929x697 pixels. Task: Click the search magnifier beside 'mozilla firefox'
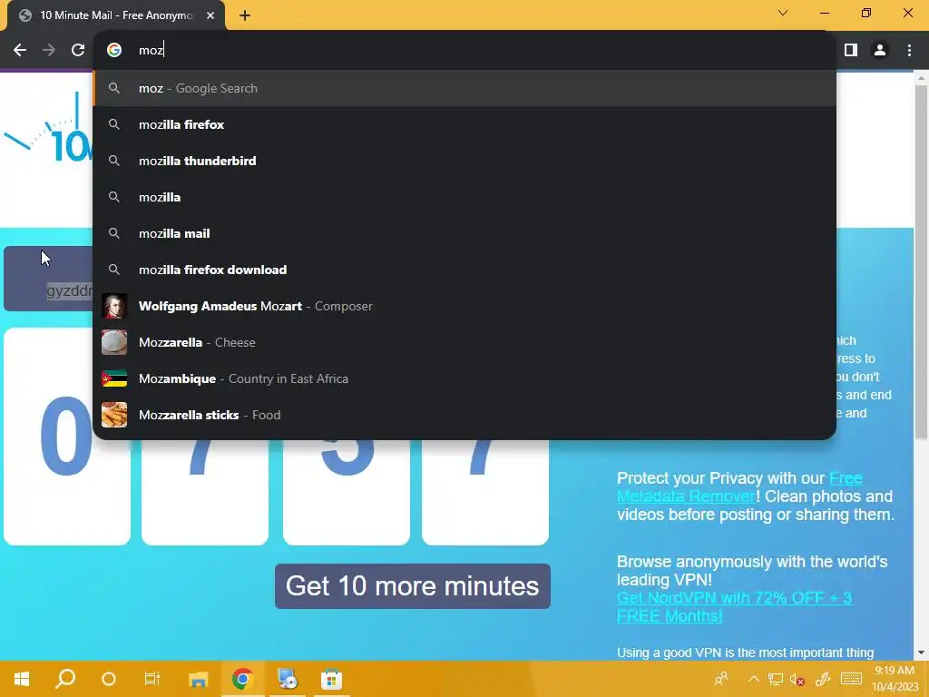point(114,124)
